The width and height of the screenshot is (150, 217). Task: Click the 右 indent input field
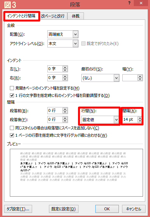coord(55,78)
